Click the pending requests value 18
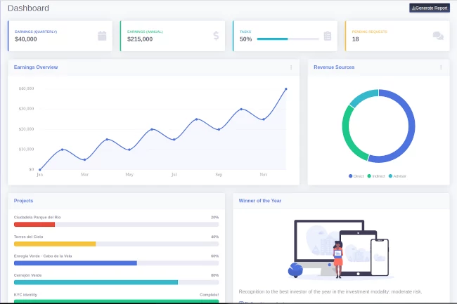The width and height of the screenshot is (457, 304). [355, 39]
